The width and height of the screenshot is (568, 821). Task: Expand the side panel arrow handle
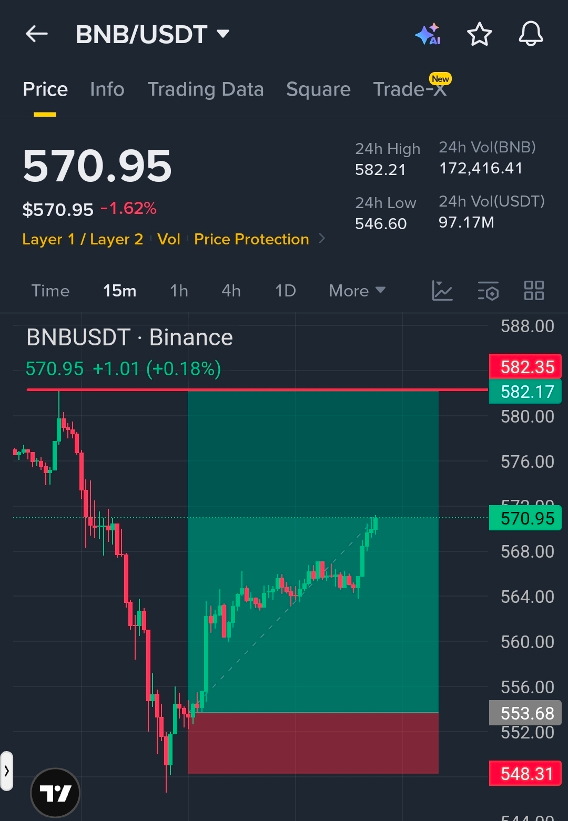click(x=6, y=771)
